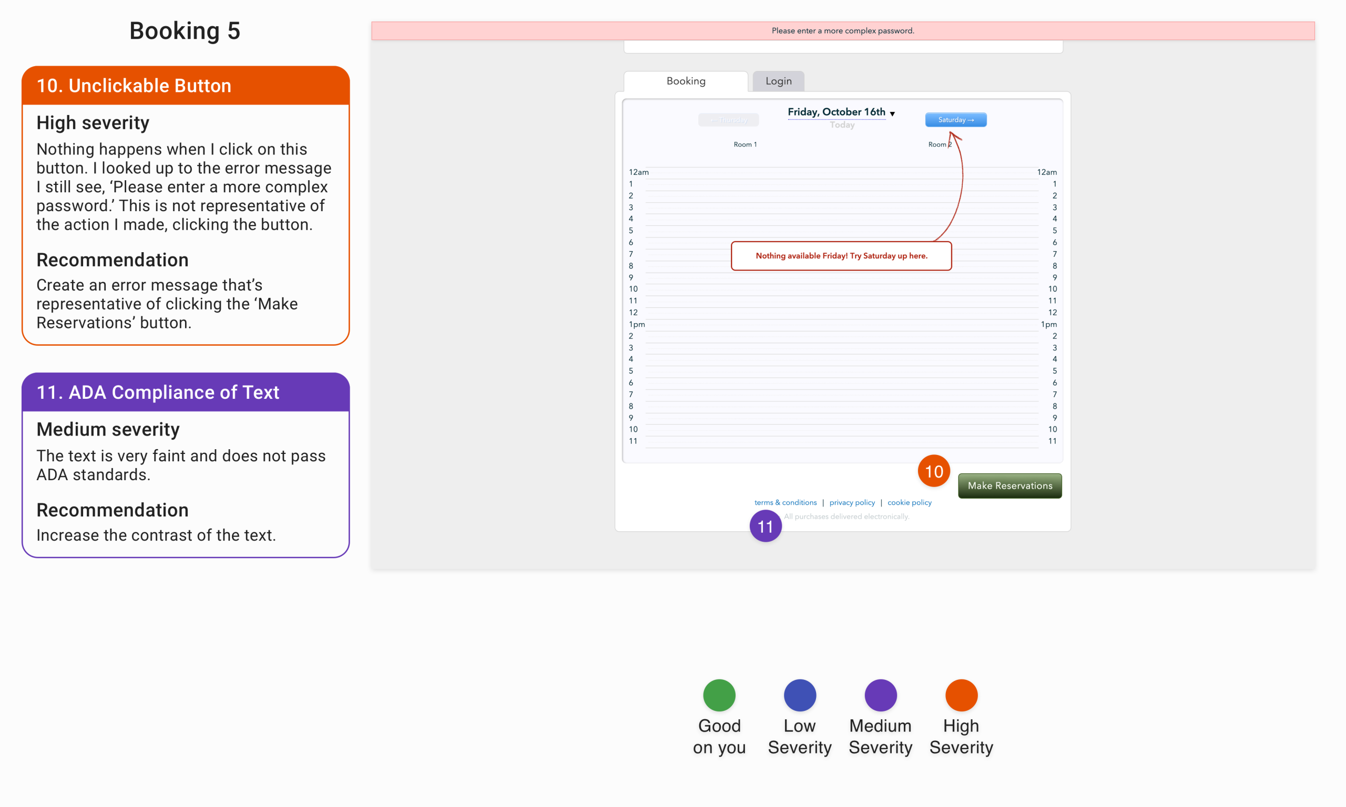The height and width of the screenshot is (807, 1346).
Task: Click the green Good on you legend circle
Action: click(719, 695)
